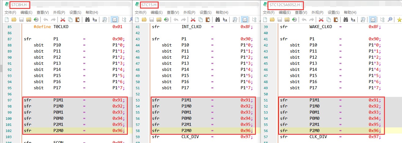Open 文件(F) menu in STC8H.H window
402x143 pixels.
10,13
